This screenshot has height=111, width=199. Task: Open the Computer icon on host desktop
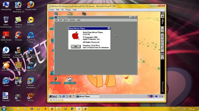tap(6, 6)
